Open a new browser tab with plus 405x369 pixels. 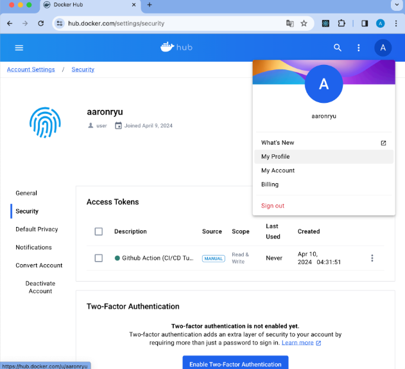[150, 4]
